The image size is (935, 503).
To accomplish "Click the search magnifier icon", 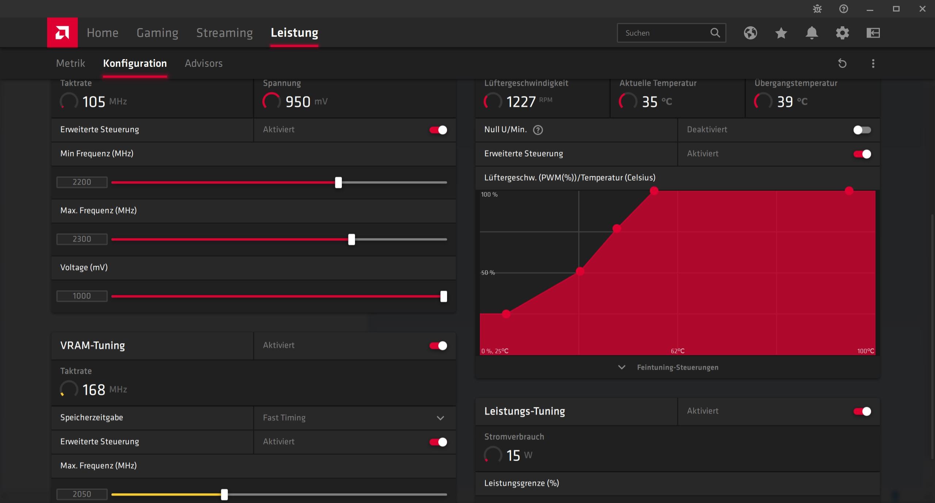I will coord(715,33).
